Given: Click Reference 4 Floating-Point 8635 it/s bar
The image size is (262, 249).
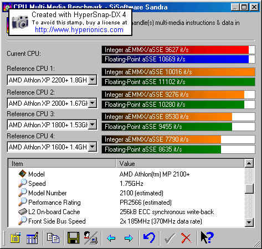Looking at the screenshot, I should tap(178, 149).
